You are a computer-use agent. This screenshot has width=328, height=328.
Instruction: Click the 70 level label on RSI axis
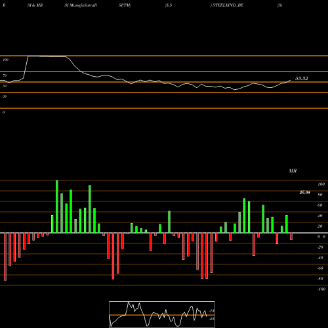[5, 75]
